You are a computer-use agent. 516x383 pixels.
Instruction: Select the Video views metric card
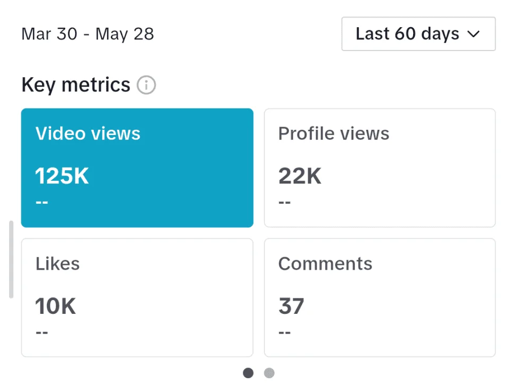(137, 168)
